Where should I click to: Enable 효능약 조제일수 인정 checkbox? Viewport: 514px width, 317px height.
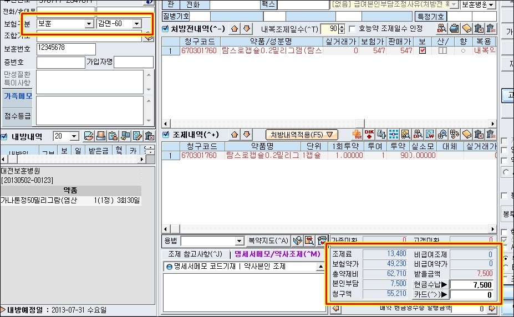(351, 28)
